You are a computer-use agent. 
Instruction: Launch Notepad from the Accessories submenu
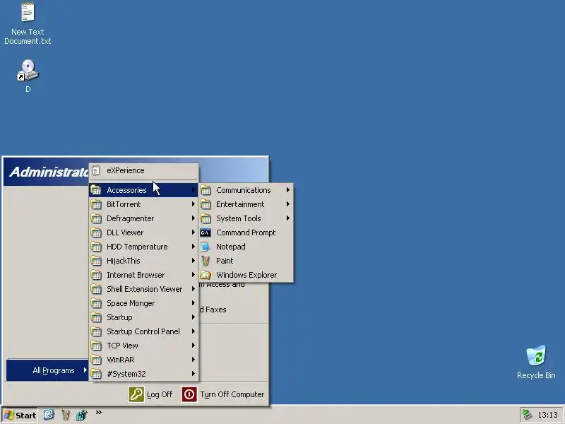[246, 247]
